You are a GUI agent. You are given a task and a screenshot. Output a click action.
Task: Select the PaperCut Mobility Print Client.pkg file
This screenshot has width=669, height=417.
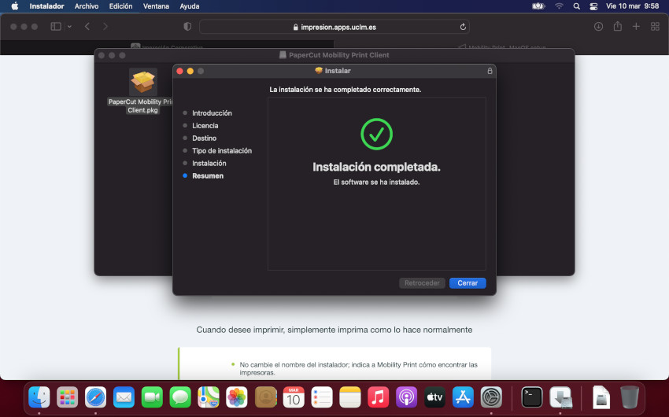click(x=143, y=90)
